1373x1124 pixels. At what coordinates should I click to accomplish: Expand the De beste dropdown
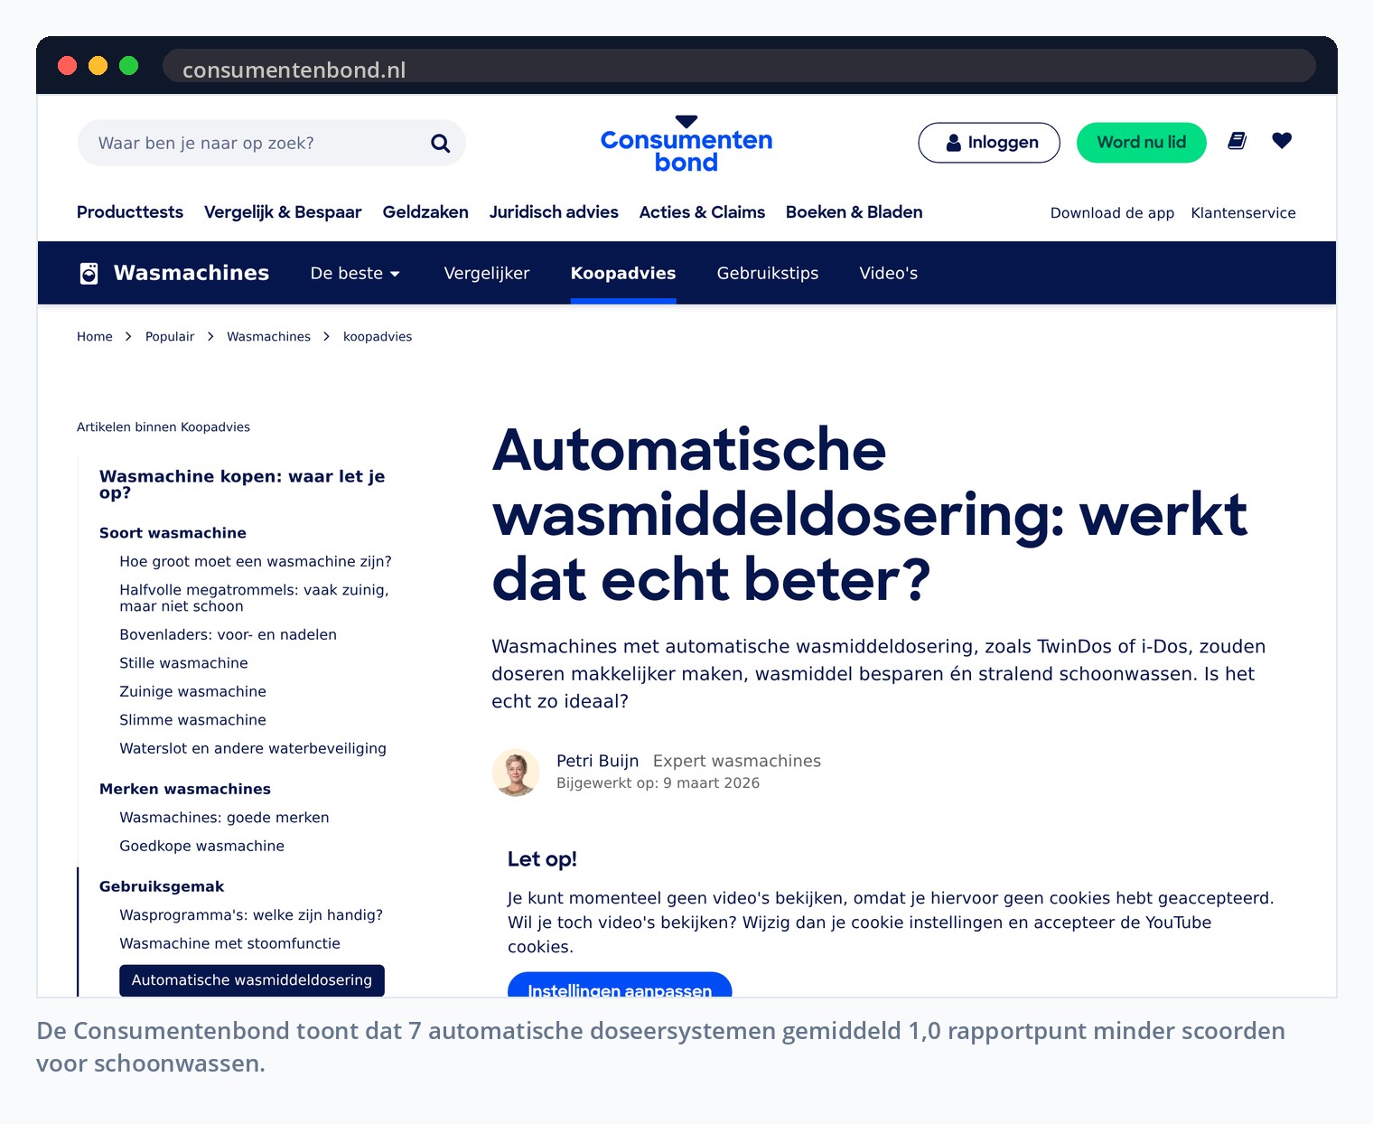(x=355, y=273)
